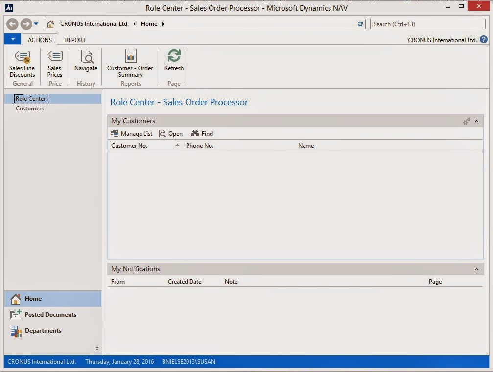This screenshot has height=372, width=493.
Task: Click the From column header
Action: click(x=118, y=281)
